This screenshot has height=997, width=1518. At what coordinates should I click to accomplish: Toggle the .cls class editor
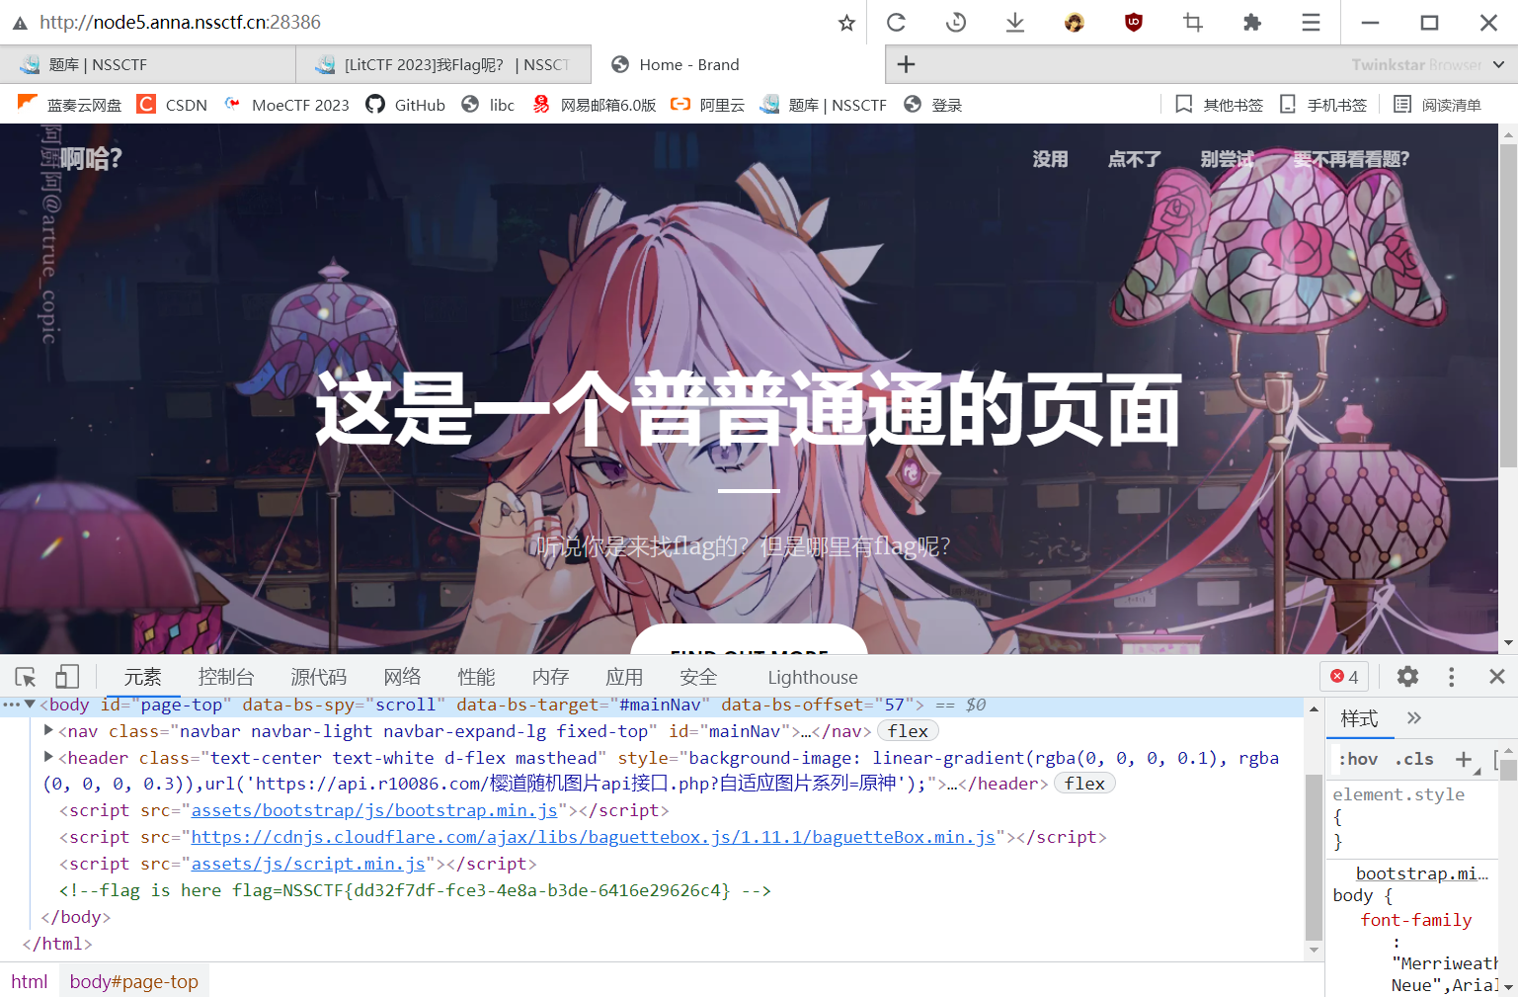(x=1414, y=759)
